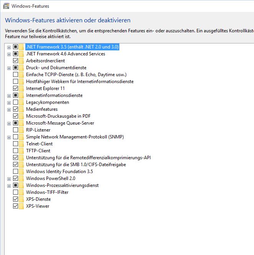Enable Einfache TCPIP-Dienste checkbox

[16, 75]
